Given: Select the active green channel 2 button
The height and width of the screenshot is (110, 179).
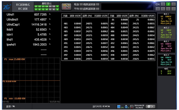Looking at the screenshot, I should pyautogui.click(x=168, y=4).
